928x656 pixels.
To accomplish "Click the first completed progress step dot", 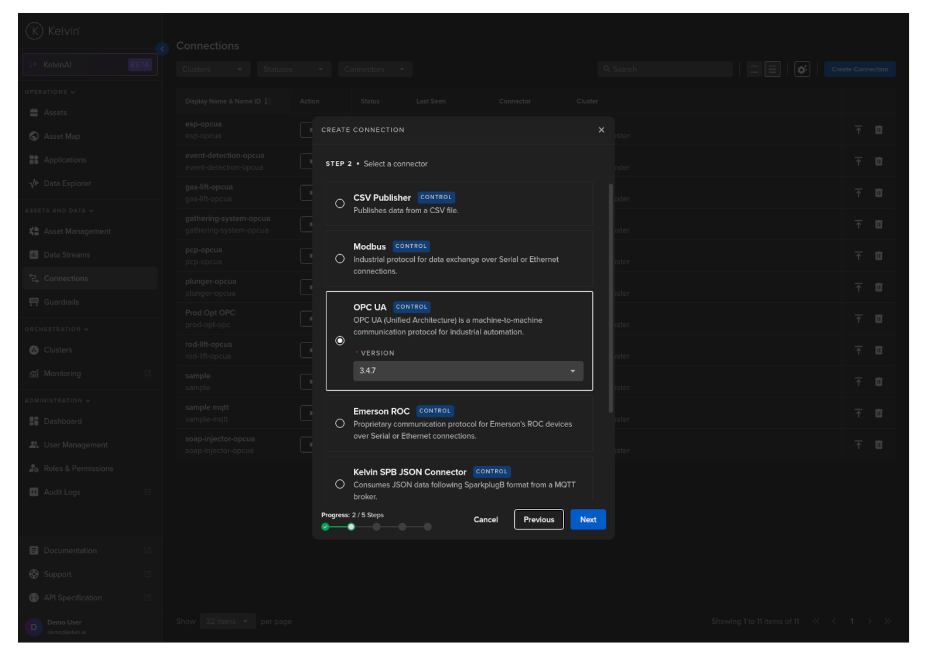I will tap(325, 527).
